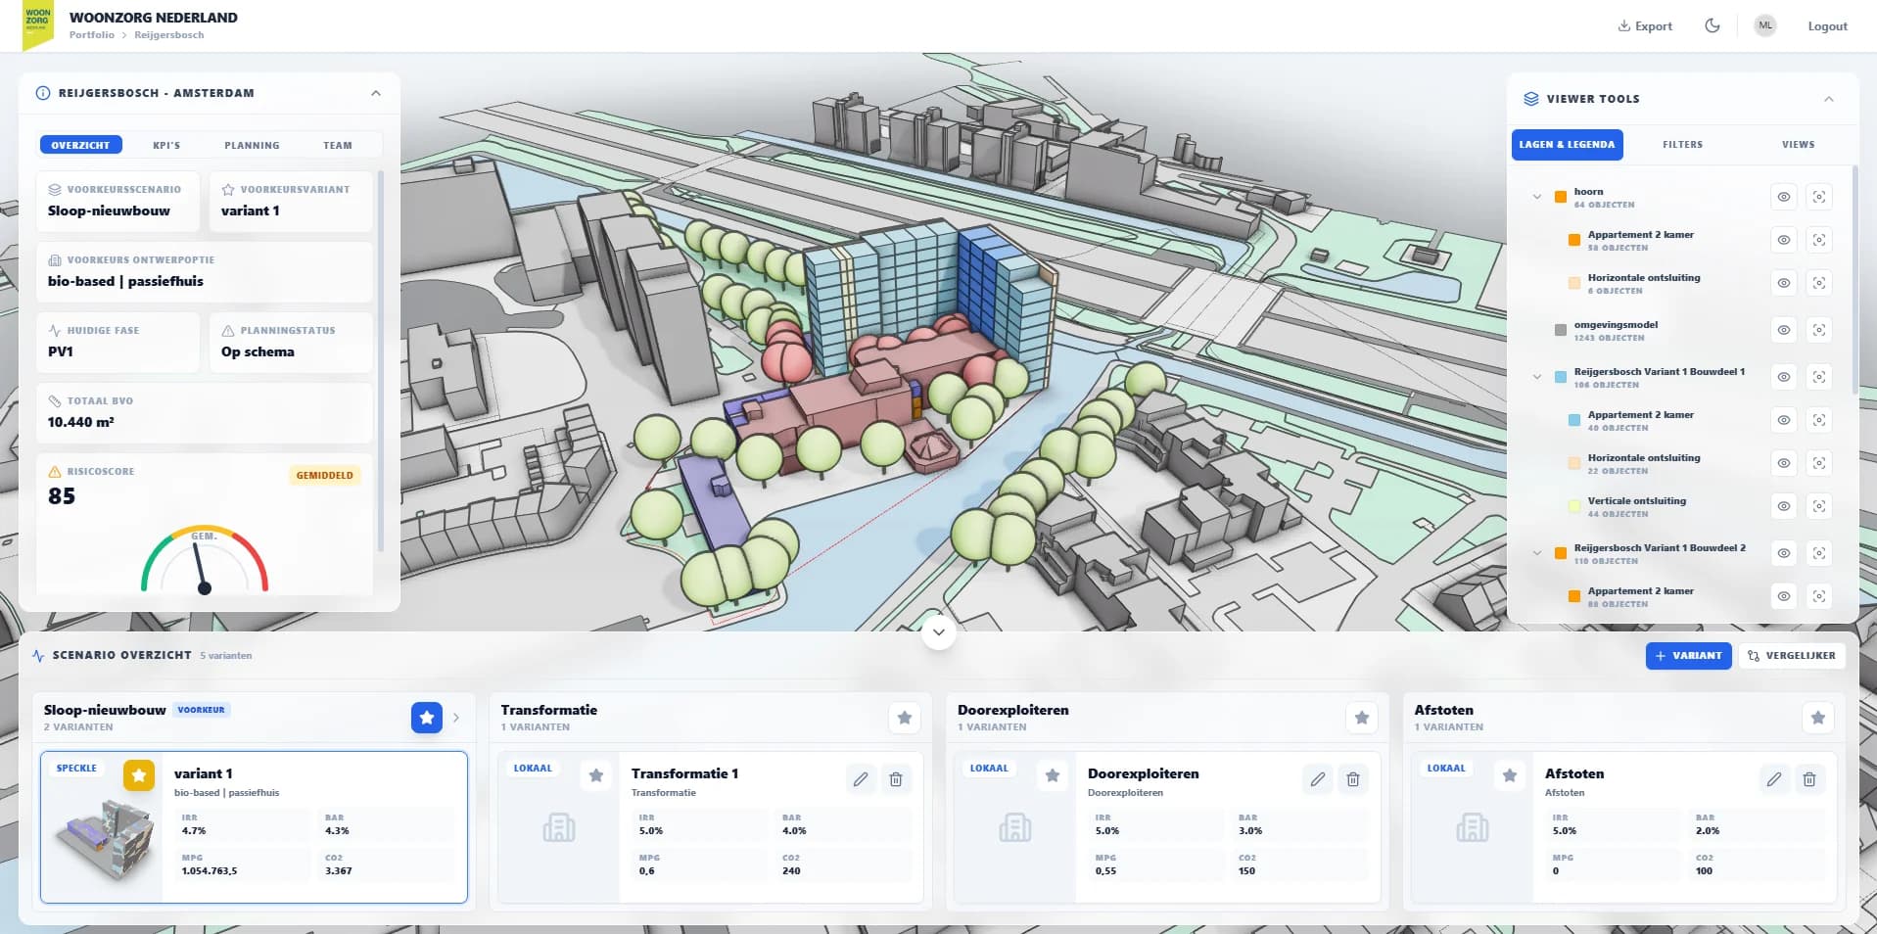Delete the Doorexploiteren variant

pyautogui.click(x=1352, y=779)
